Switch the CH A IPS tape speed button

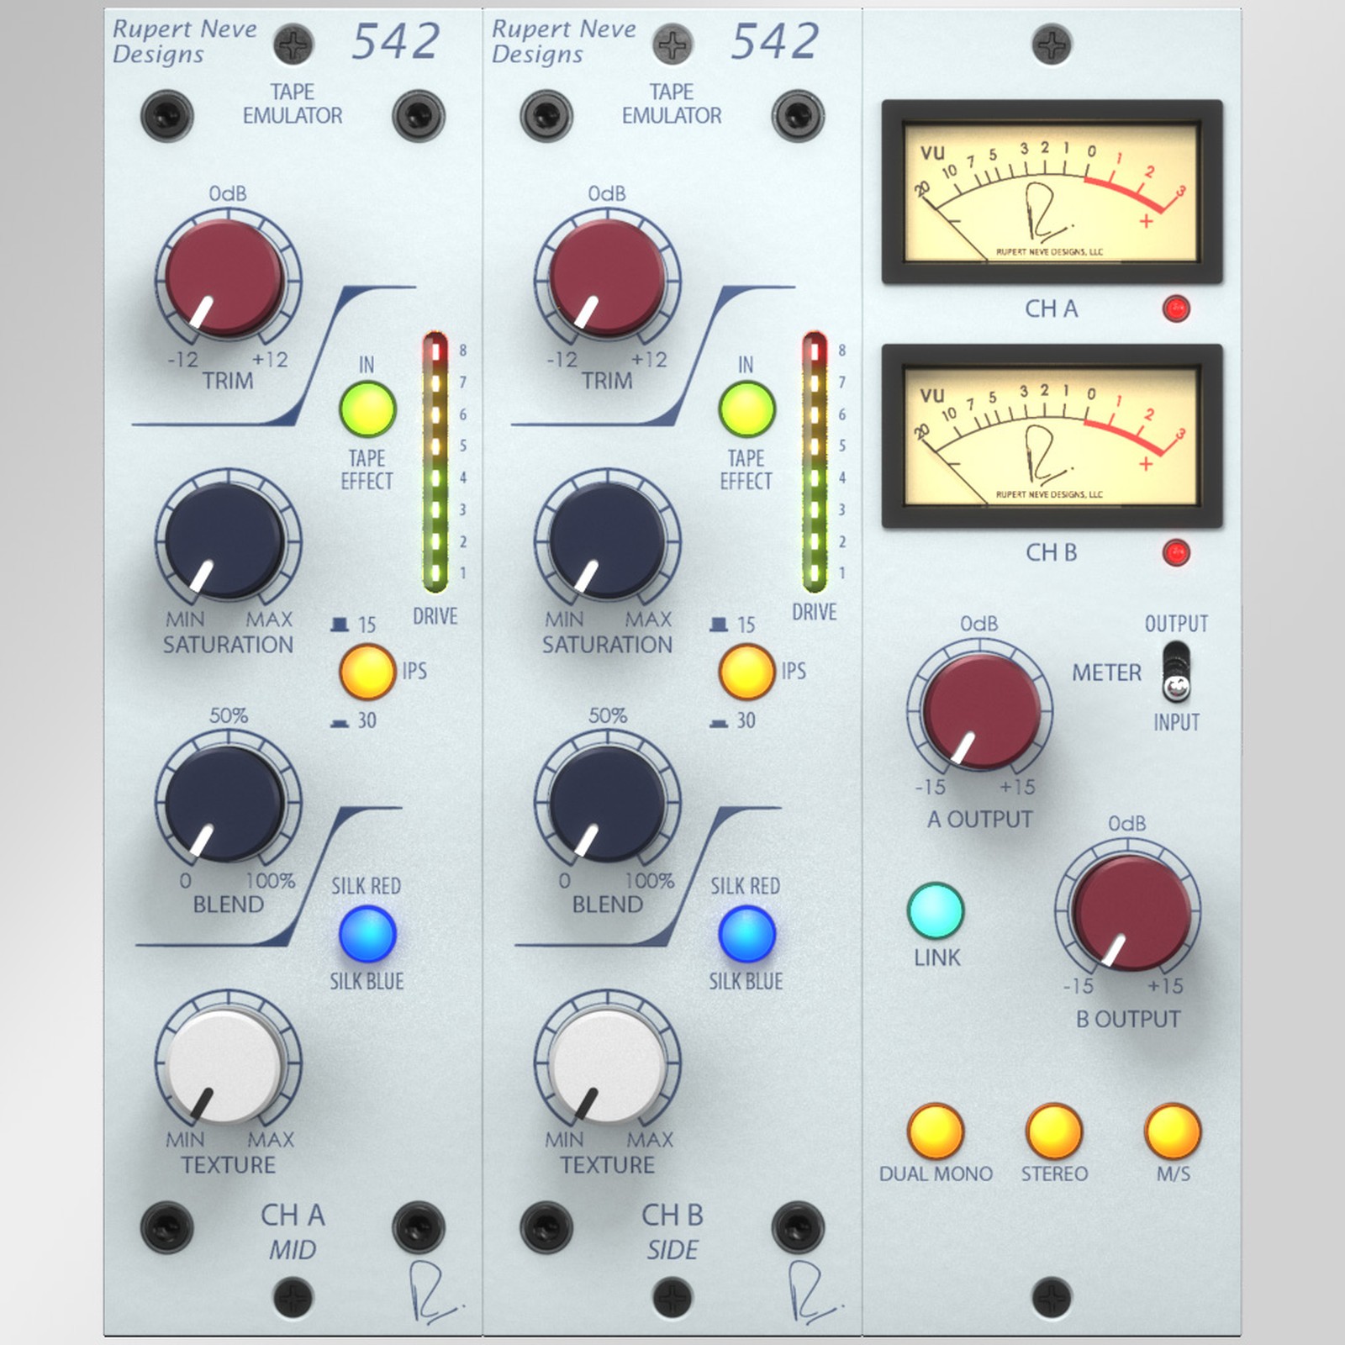pos(367,672)
